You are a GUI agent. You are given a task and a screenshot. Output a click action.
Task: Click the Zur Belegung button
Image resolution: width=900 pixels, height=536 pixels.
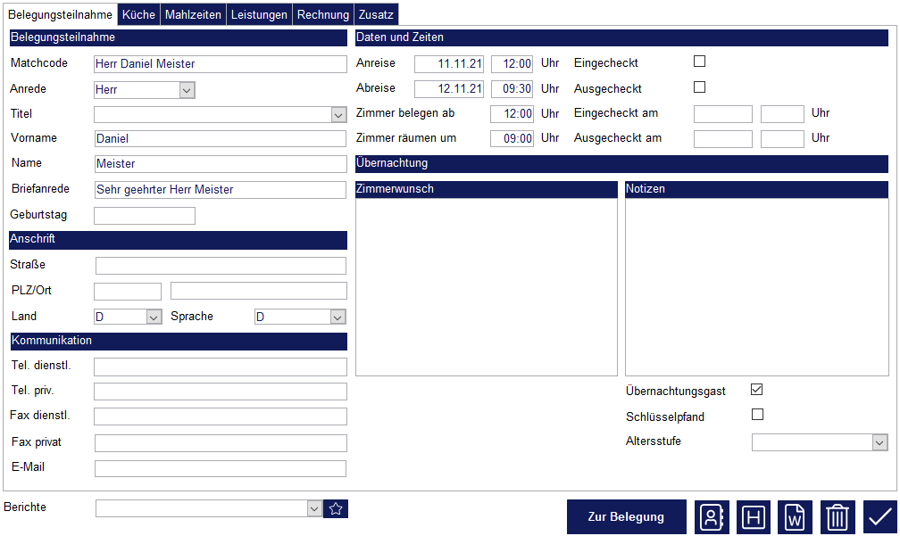click(626, 517)
